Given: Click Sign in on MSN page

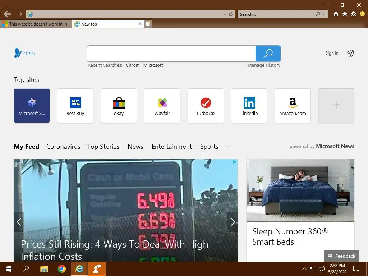Looking at the screenshot, I should pos(332,53).
